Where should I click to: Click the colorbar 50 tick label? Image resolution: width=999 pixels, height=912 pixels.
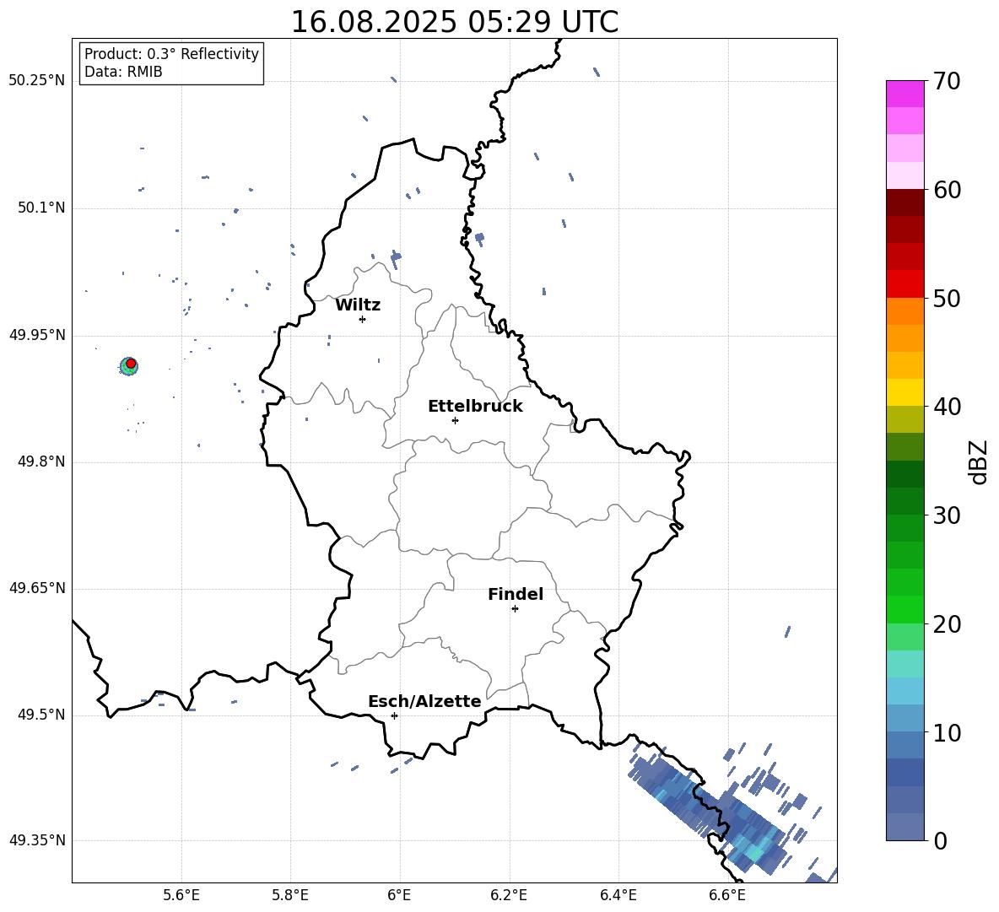click(947, 298)
